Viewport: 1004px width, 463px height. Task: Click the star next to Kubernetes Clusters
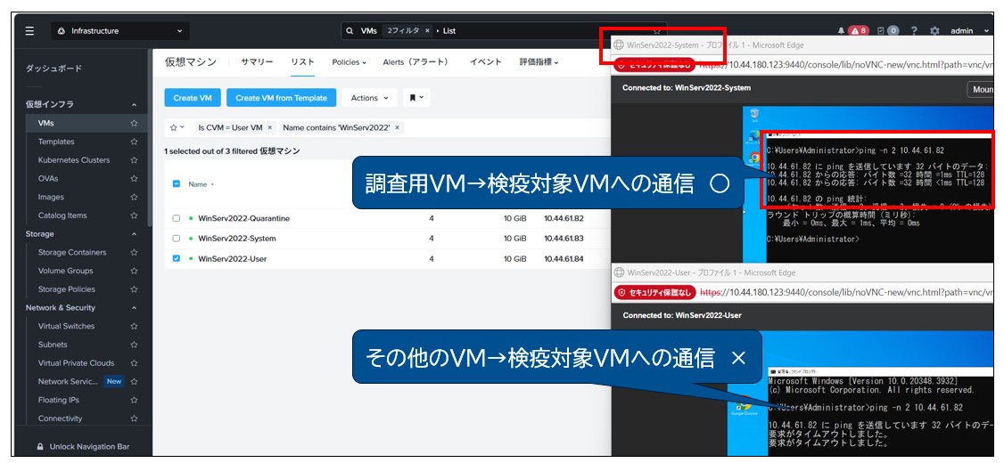134,160
